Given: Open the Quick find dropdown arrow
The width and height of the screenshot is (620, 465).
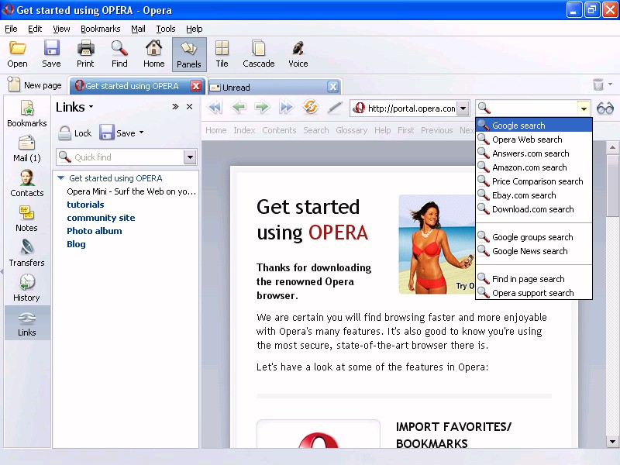Looking at the screenshot, I should [x=190, y=157].
